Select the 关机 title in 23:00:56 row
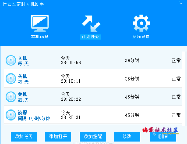Viewport: 187px width, 144px height. pyautogui.click(x=23, y=58)
